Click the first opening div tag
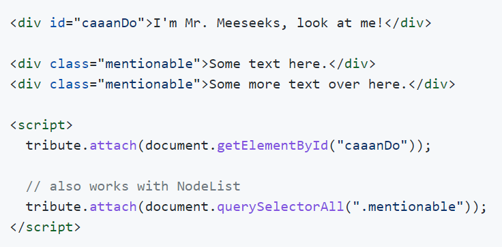Screen dimensions: 502x247 coord(26,23)
